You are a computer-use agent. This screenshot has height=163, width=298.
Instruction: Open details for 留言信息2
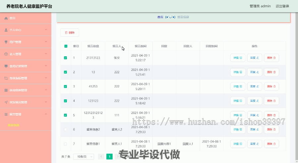click(237, 130)
